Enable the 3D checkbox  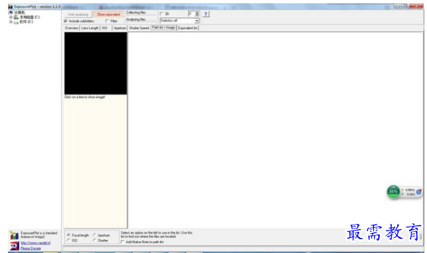[x=161, y=14]
